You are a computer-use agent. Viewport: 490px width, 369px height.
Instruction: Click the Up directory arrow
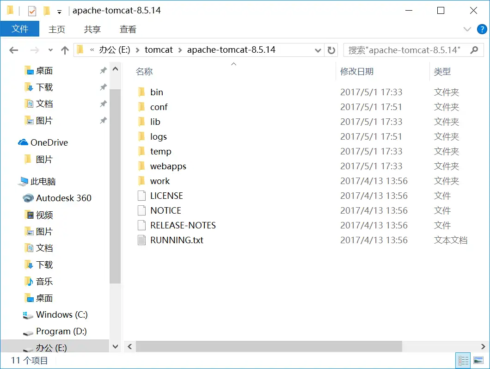click(65, 50)
